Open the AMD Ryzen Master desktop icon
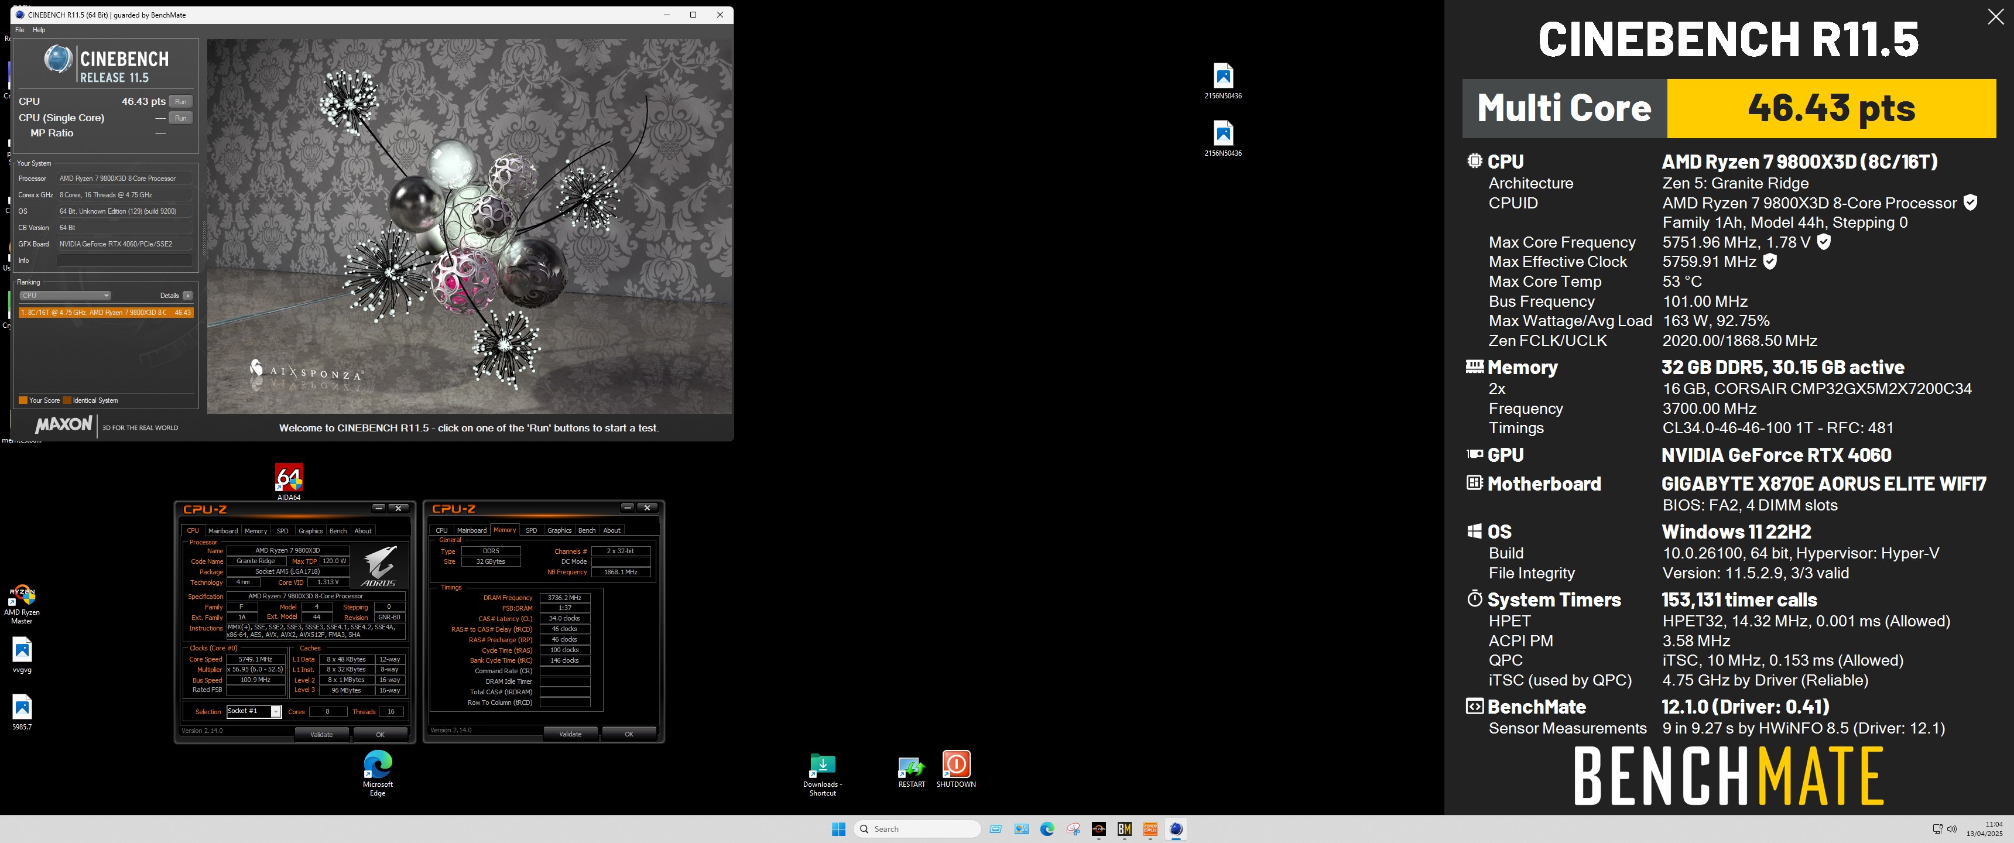The width and height of the screenshot is (2014, 843). coord(22,605)
